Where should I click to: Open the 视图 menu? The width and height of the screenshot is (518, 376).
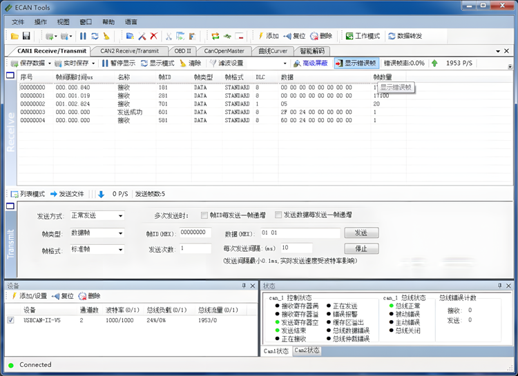pos(63,21)
